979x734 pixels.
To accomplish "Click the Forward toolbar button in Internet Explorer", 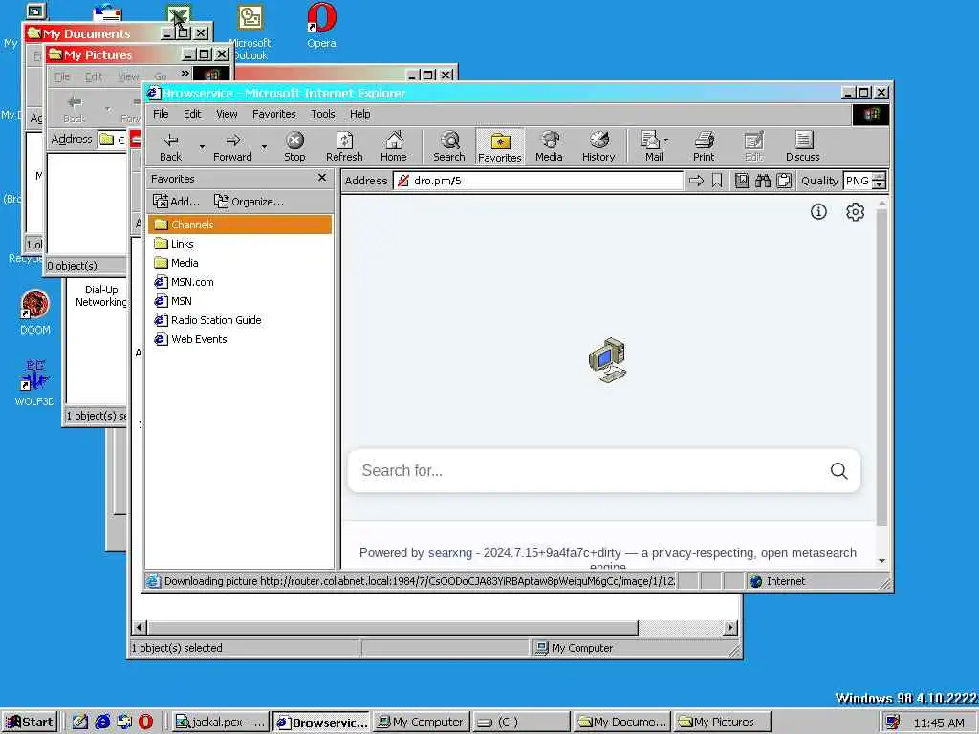I will [232, 146].
